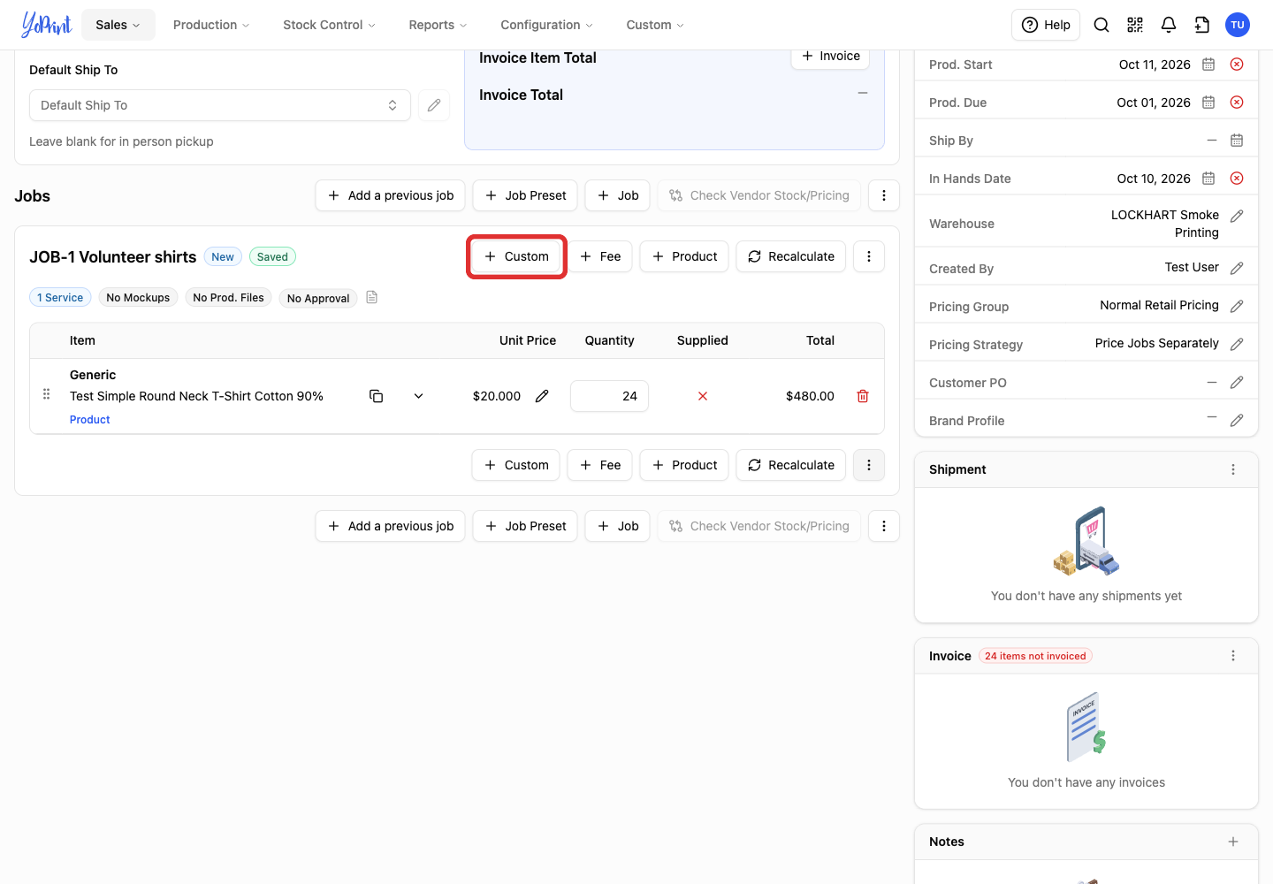Open the Help button
The width and height of the screenshot is (1273, 884).
(1046, 25)
